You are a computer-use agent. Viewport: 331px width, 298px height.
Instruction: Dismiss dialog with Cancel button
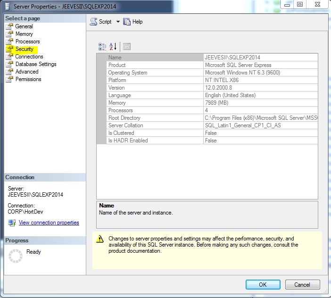[303, 285]
